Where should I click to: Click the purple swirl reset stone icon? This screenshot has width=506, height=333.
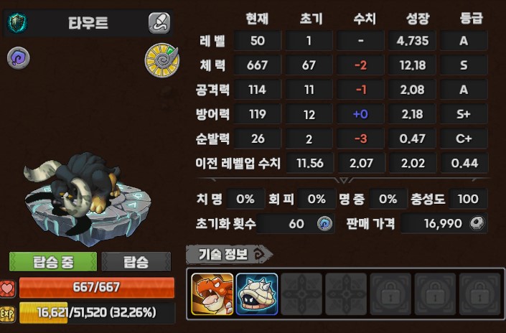pos(19,58)
